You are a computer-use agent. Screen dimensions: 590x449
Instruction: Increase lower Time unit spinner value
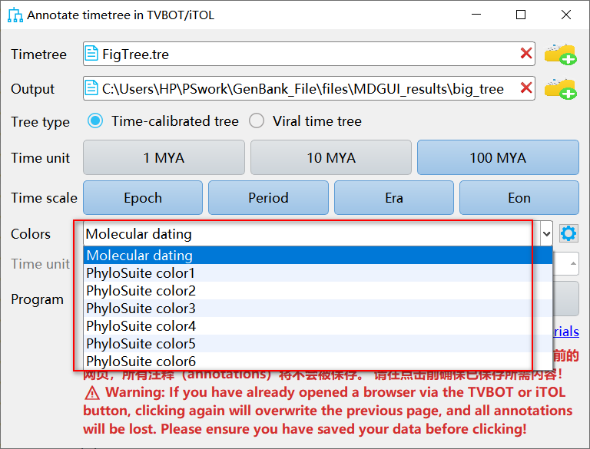(573, 263)
